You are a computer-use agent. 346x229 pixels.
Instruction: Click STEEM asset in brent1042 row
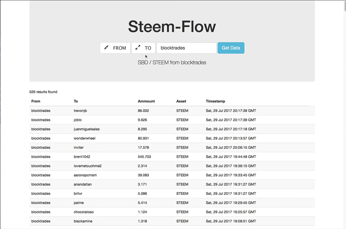point(182,157)
